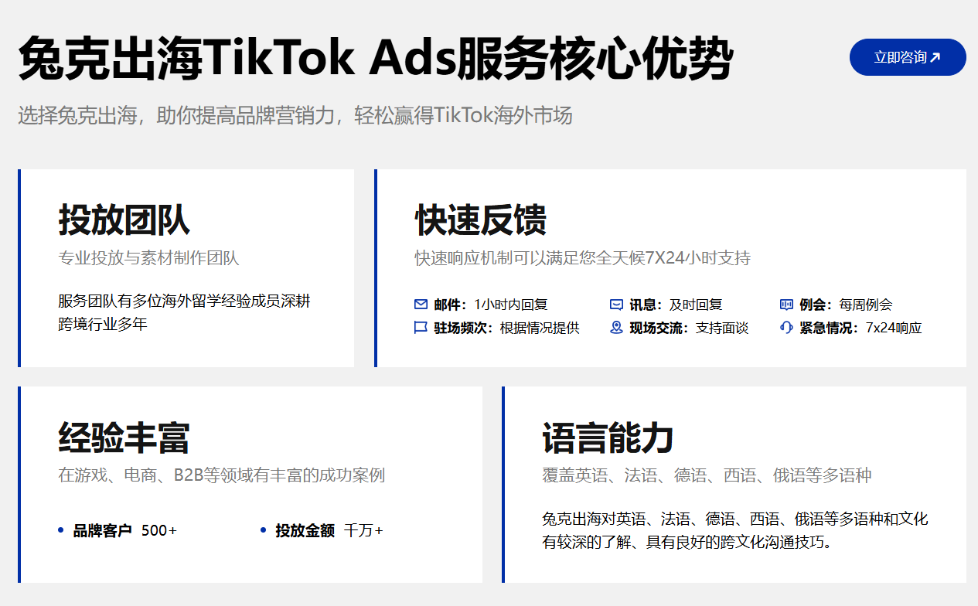Click the 覆盖英语、法语、德语 subtitle line

click(707, 475)
